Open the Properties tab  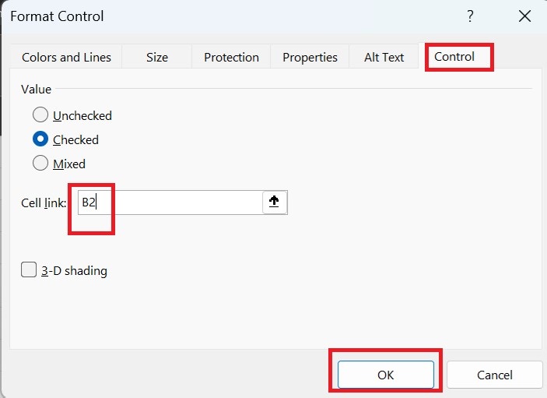310,57
